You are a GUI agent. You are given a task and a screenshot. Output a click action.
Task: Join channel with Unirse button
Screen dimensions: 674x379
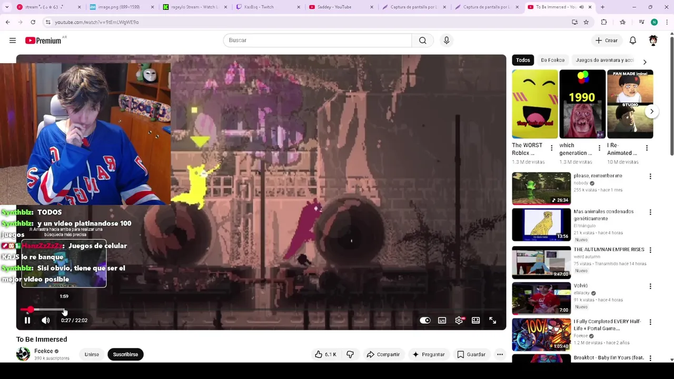pyautogui.click(x=92, y=354)
